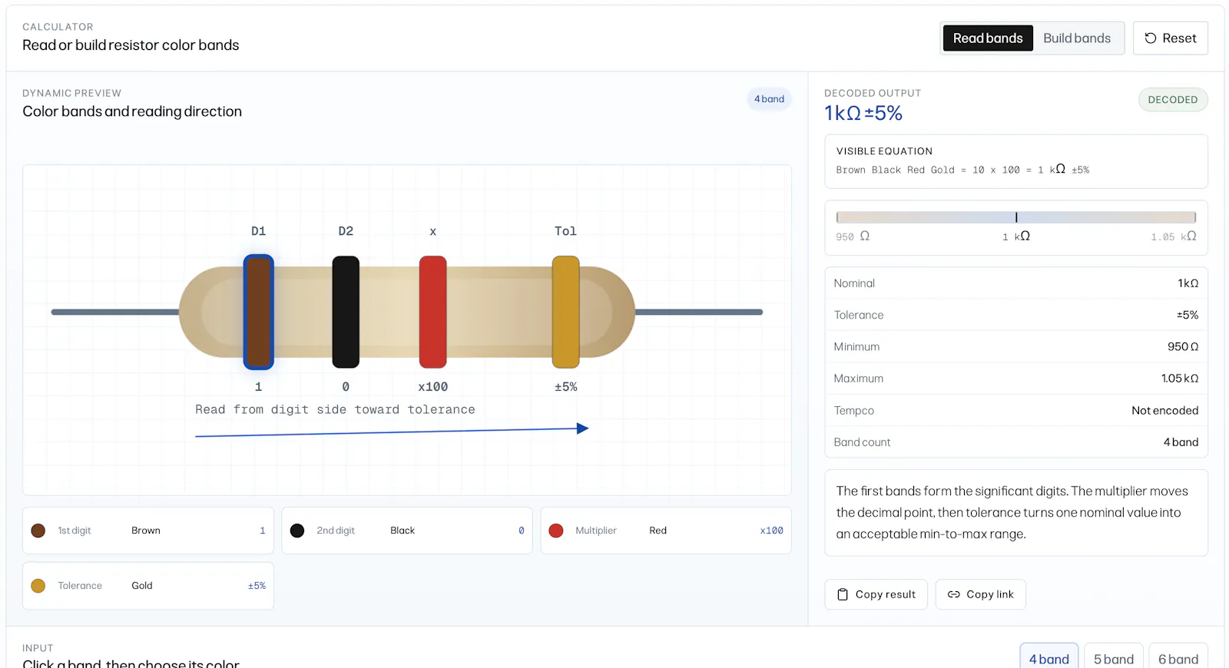Viewport: 1229px width, 668px height.
Task: Select the black D2 band on resistor
Action: (x=346, y=312)
